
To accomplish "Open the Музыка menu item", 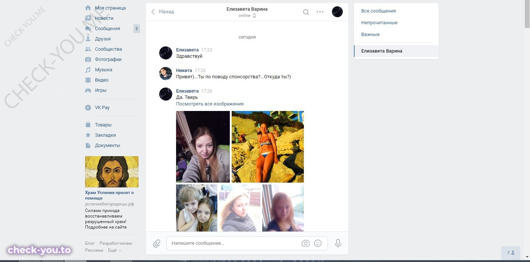I will click(x=103, y=69).
